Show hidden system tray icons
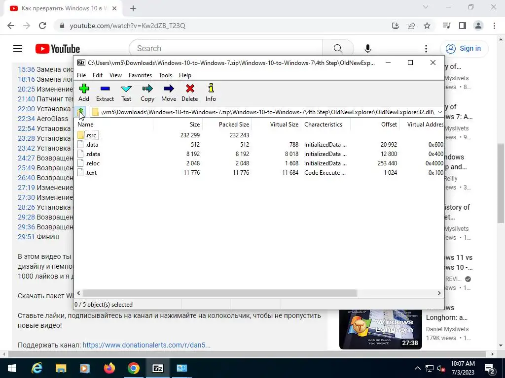The image size is (505, 378). (417, 368)
